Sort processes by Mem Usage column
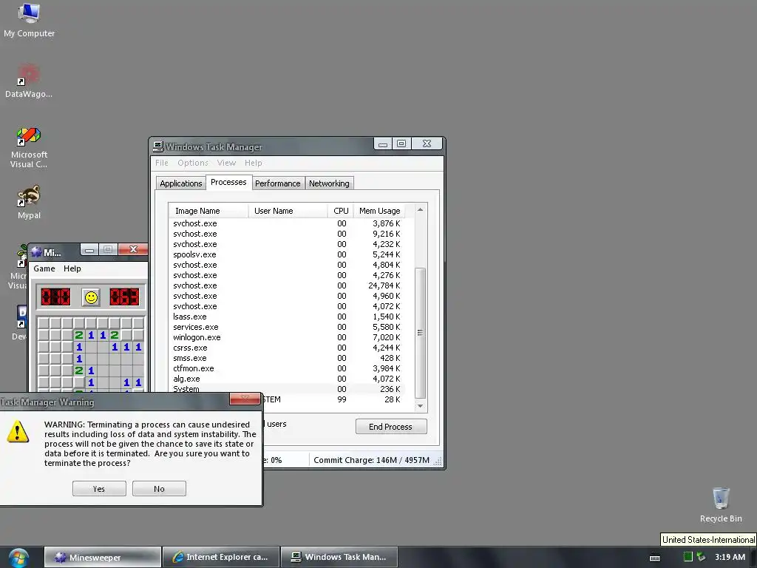The height and width of the screenshot is (568, 757). 379,211
